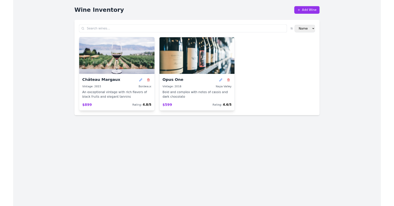Click the pencil icon to edit Château Margaux

(141, 80)
